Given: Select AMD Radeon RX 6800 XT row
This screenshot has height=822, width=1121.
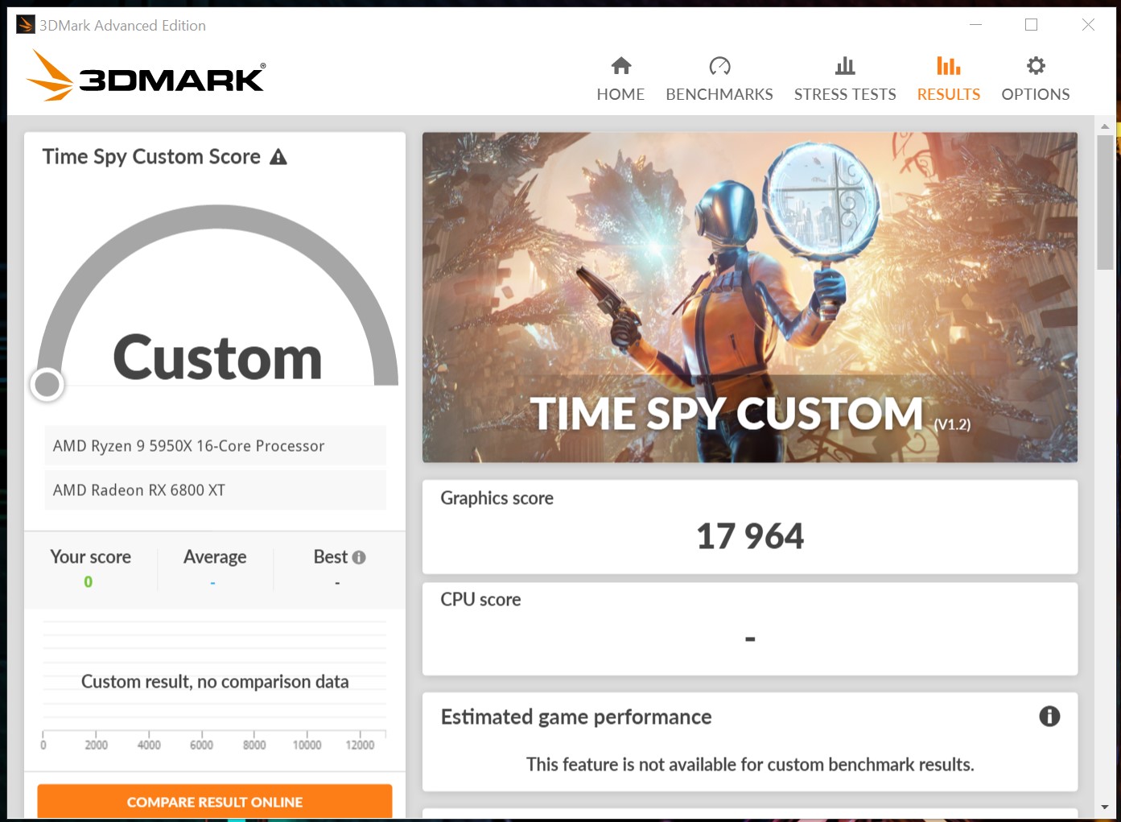Looking at the screenshot, I should [x=215, y=489].
